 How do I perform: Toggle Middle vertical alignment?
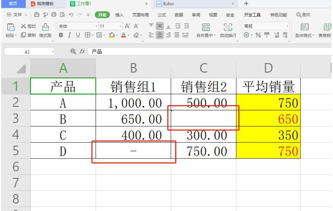coord(160,26)
